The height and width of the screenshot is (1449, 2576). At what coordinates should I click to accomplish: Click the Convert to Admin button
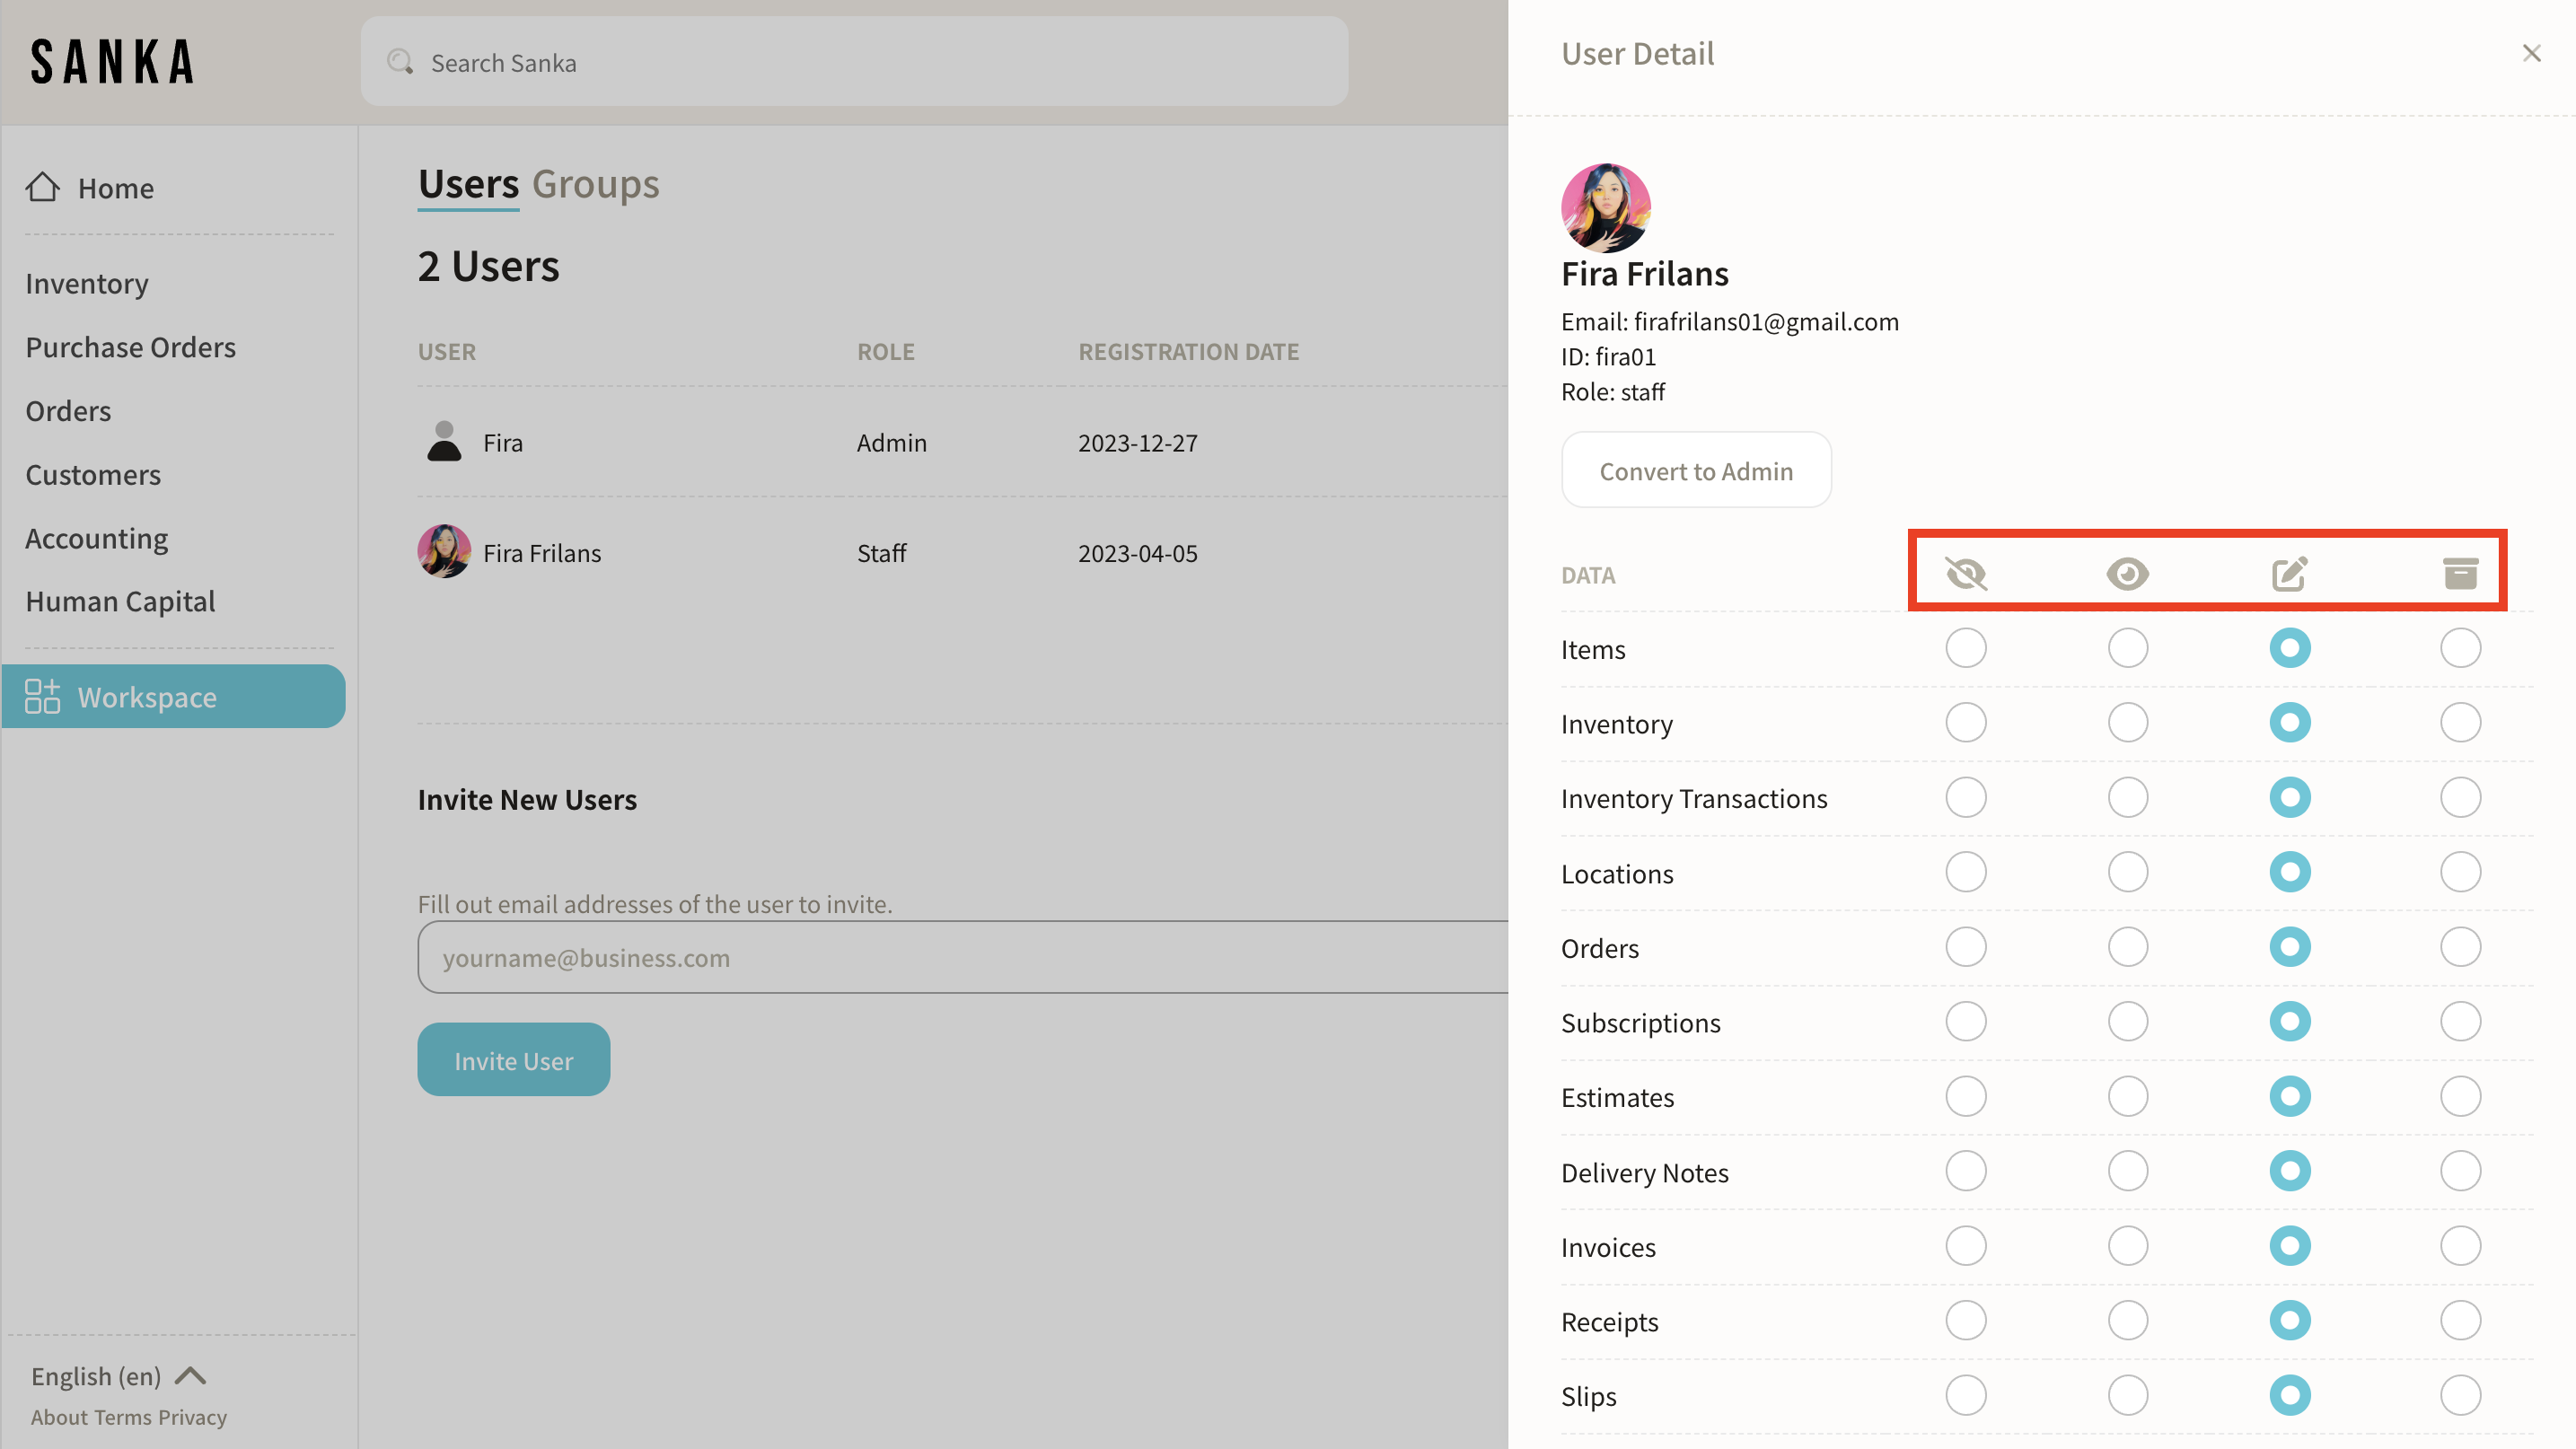tap(1696, 470)
